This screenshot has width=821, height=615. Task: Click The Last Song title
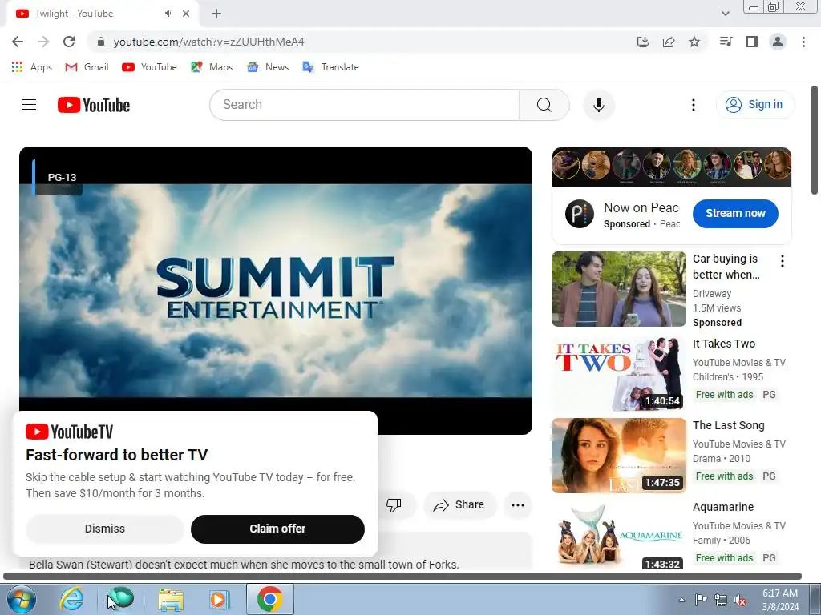pyautogui.click(x=728, y=425)
